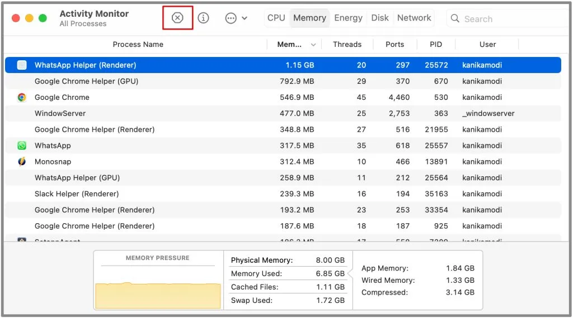The image size is (573, 318).
Task: Sort by the Threads column header
Action: click(347, 45)
